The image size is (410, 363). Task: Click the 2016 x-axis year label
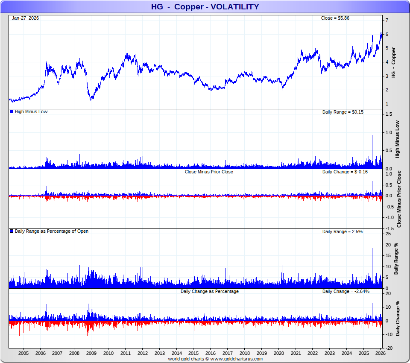(x=211, y=353)
